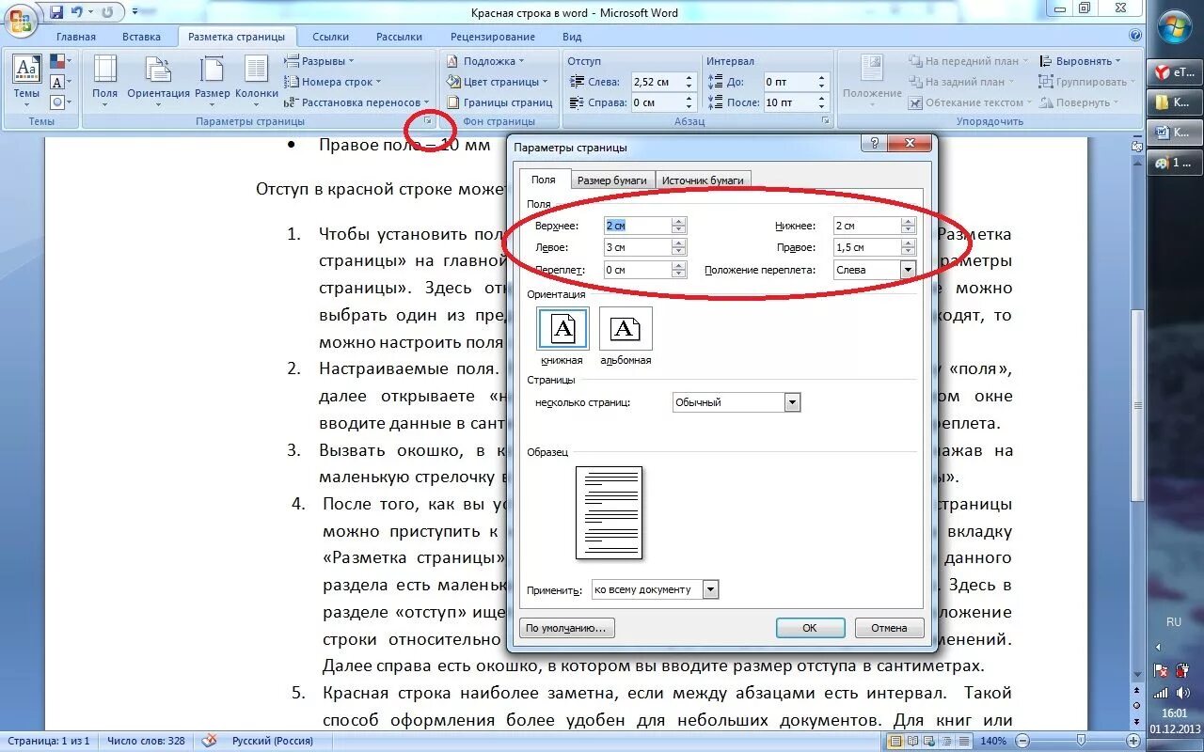Click На передний план bring to front
Screen dimensions: 1204x752
968,61
